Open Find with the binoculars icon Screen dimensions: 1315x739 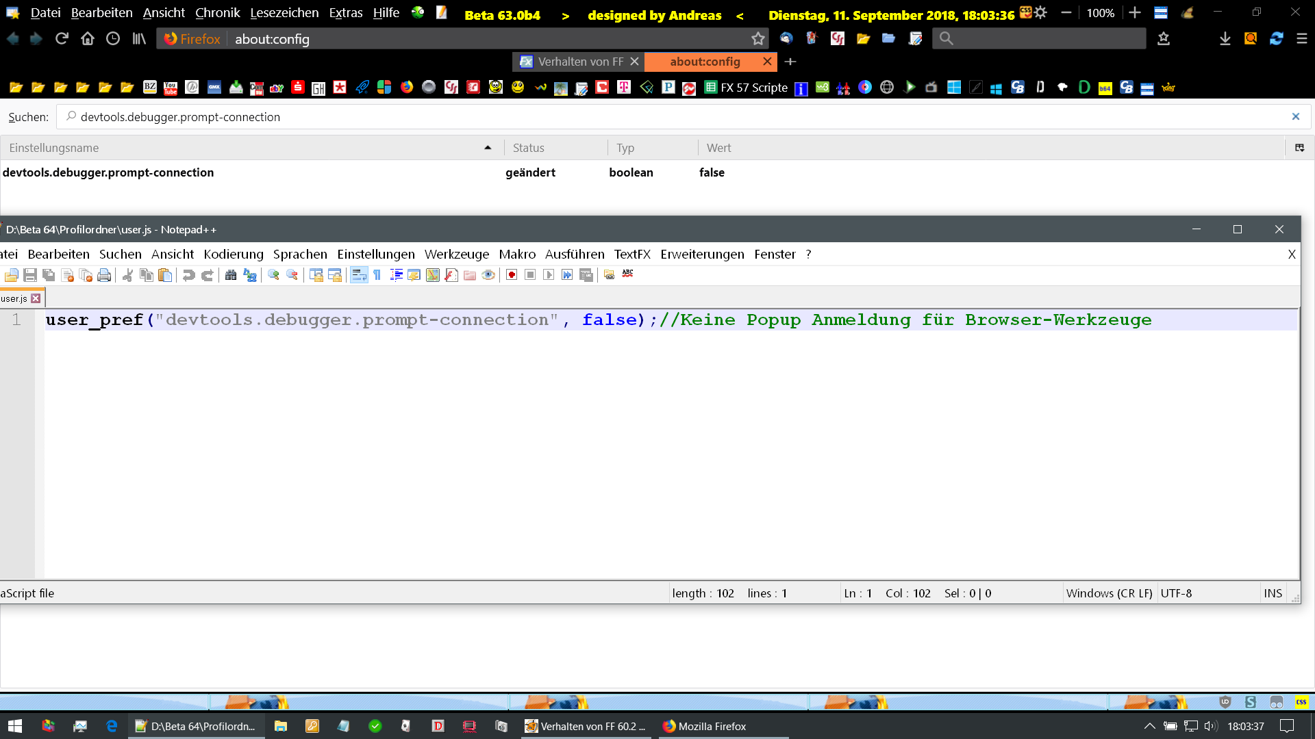pyautogui.click(x=231, y=275)
